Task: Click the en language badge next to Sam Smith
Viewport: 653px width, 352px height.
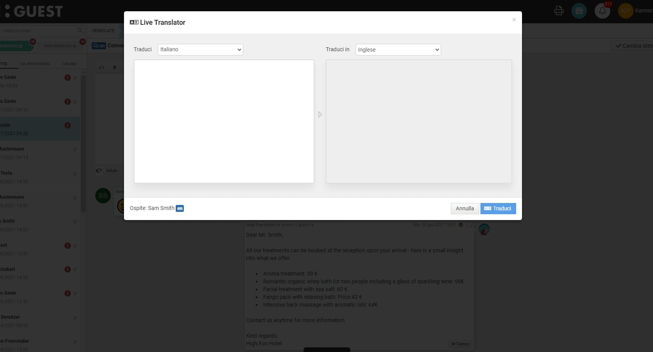Action: click(180, 208)
